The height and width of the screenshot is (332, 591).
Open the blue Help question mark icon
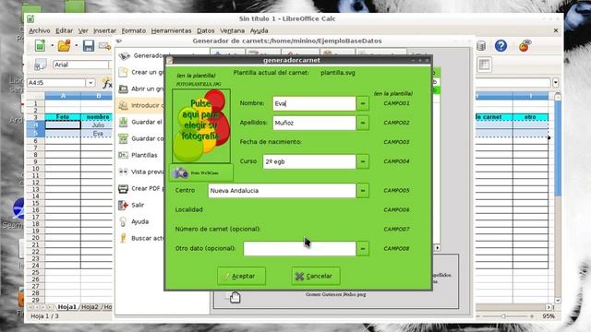click(x=501, y=45)
